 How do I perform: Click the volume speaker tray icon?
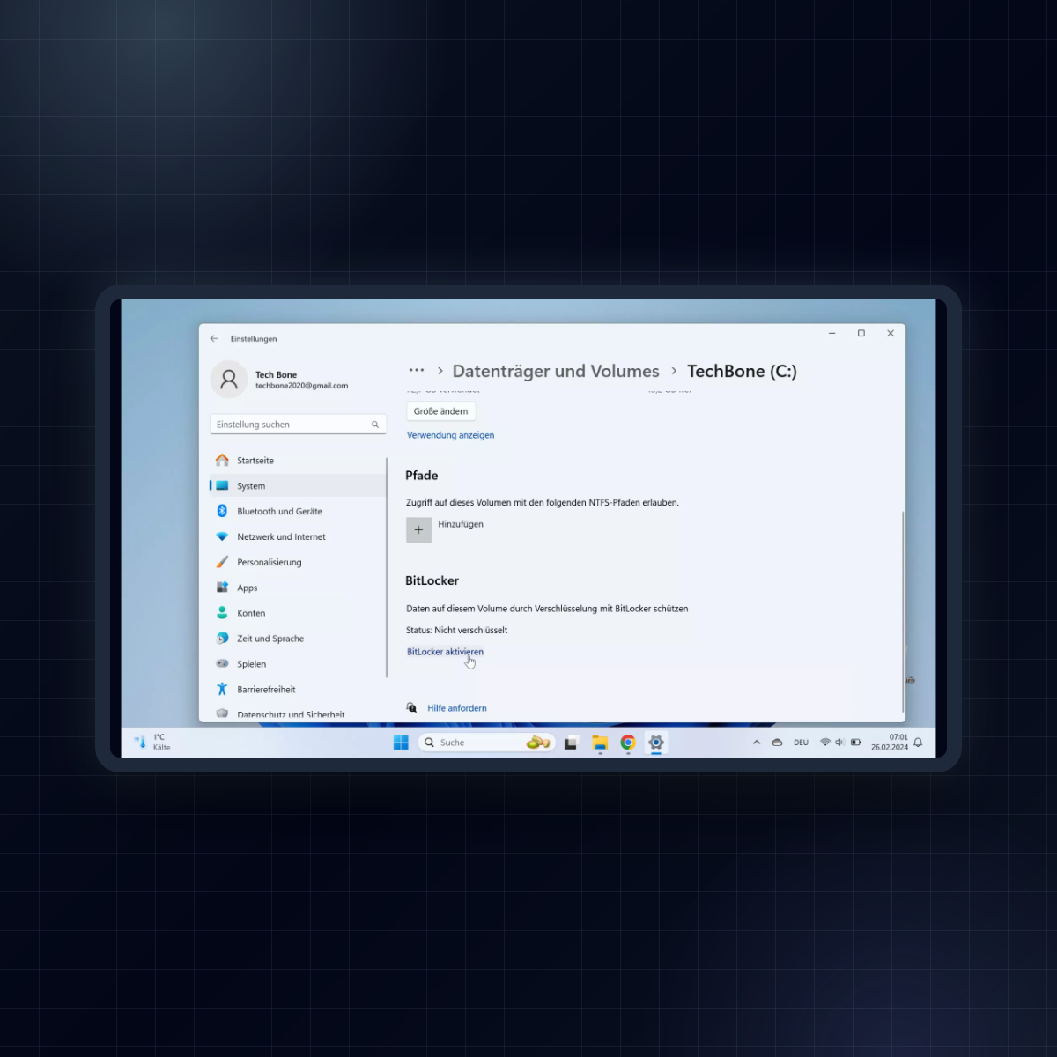840,743
